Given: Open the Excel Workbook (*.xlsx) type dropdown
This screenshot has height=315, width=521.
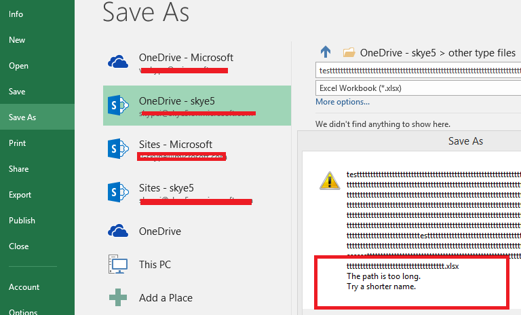Looking at the screenshot, I should click(x=419, y=88).
